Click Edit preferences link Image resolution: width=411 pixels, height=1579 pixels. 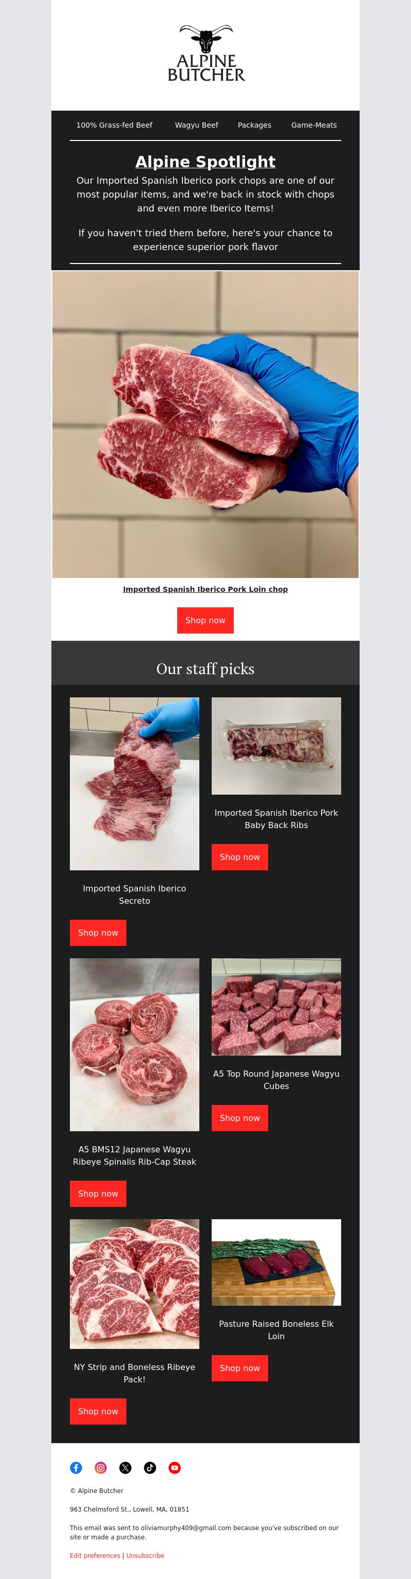pos(95,1556)
